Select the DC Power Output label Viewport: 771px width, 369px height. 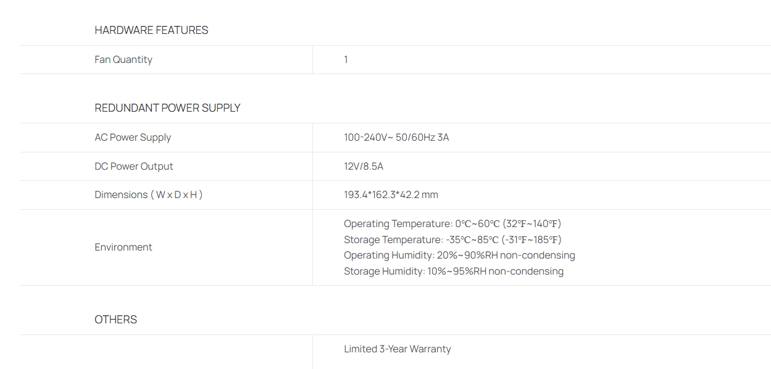tap(134, 167)
